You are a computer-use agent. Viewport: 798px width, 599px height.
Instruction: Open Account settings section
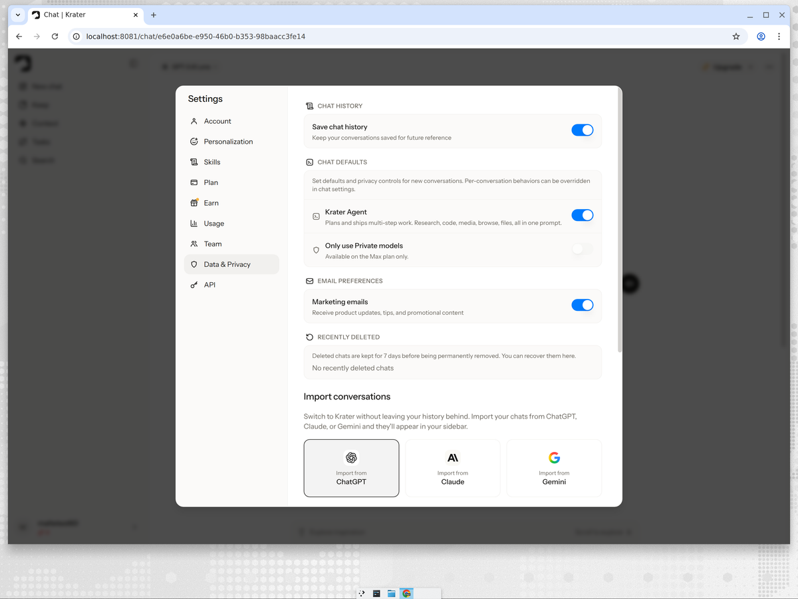(231, 121)
